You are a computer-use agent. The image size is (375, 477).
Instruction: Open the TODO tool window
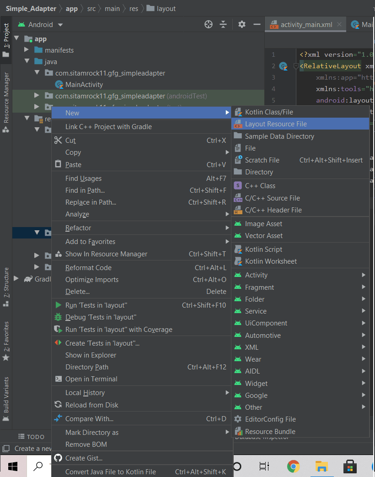click(x=32, y=437)
